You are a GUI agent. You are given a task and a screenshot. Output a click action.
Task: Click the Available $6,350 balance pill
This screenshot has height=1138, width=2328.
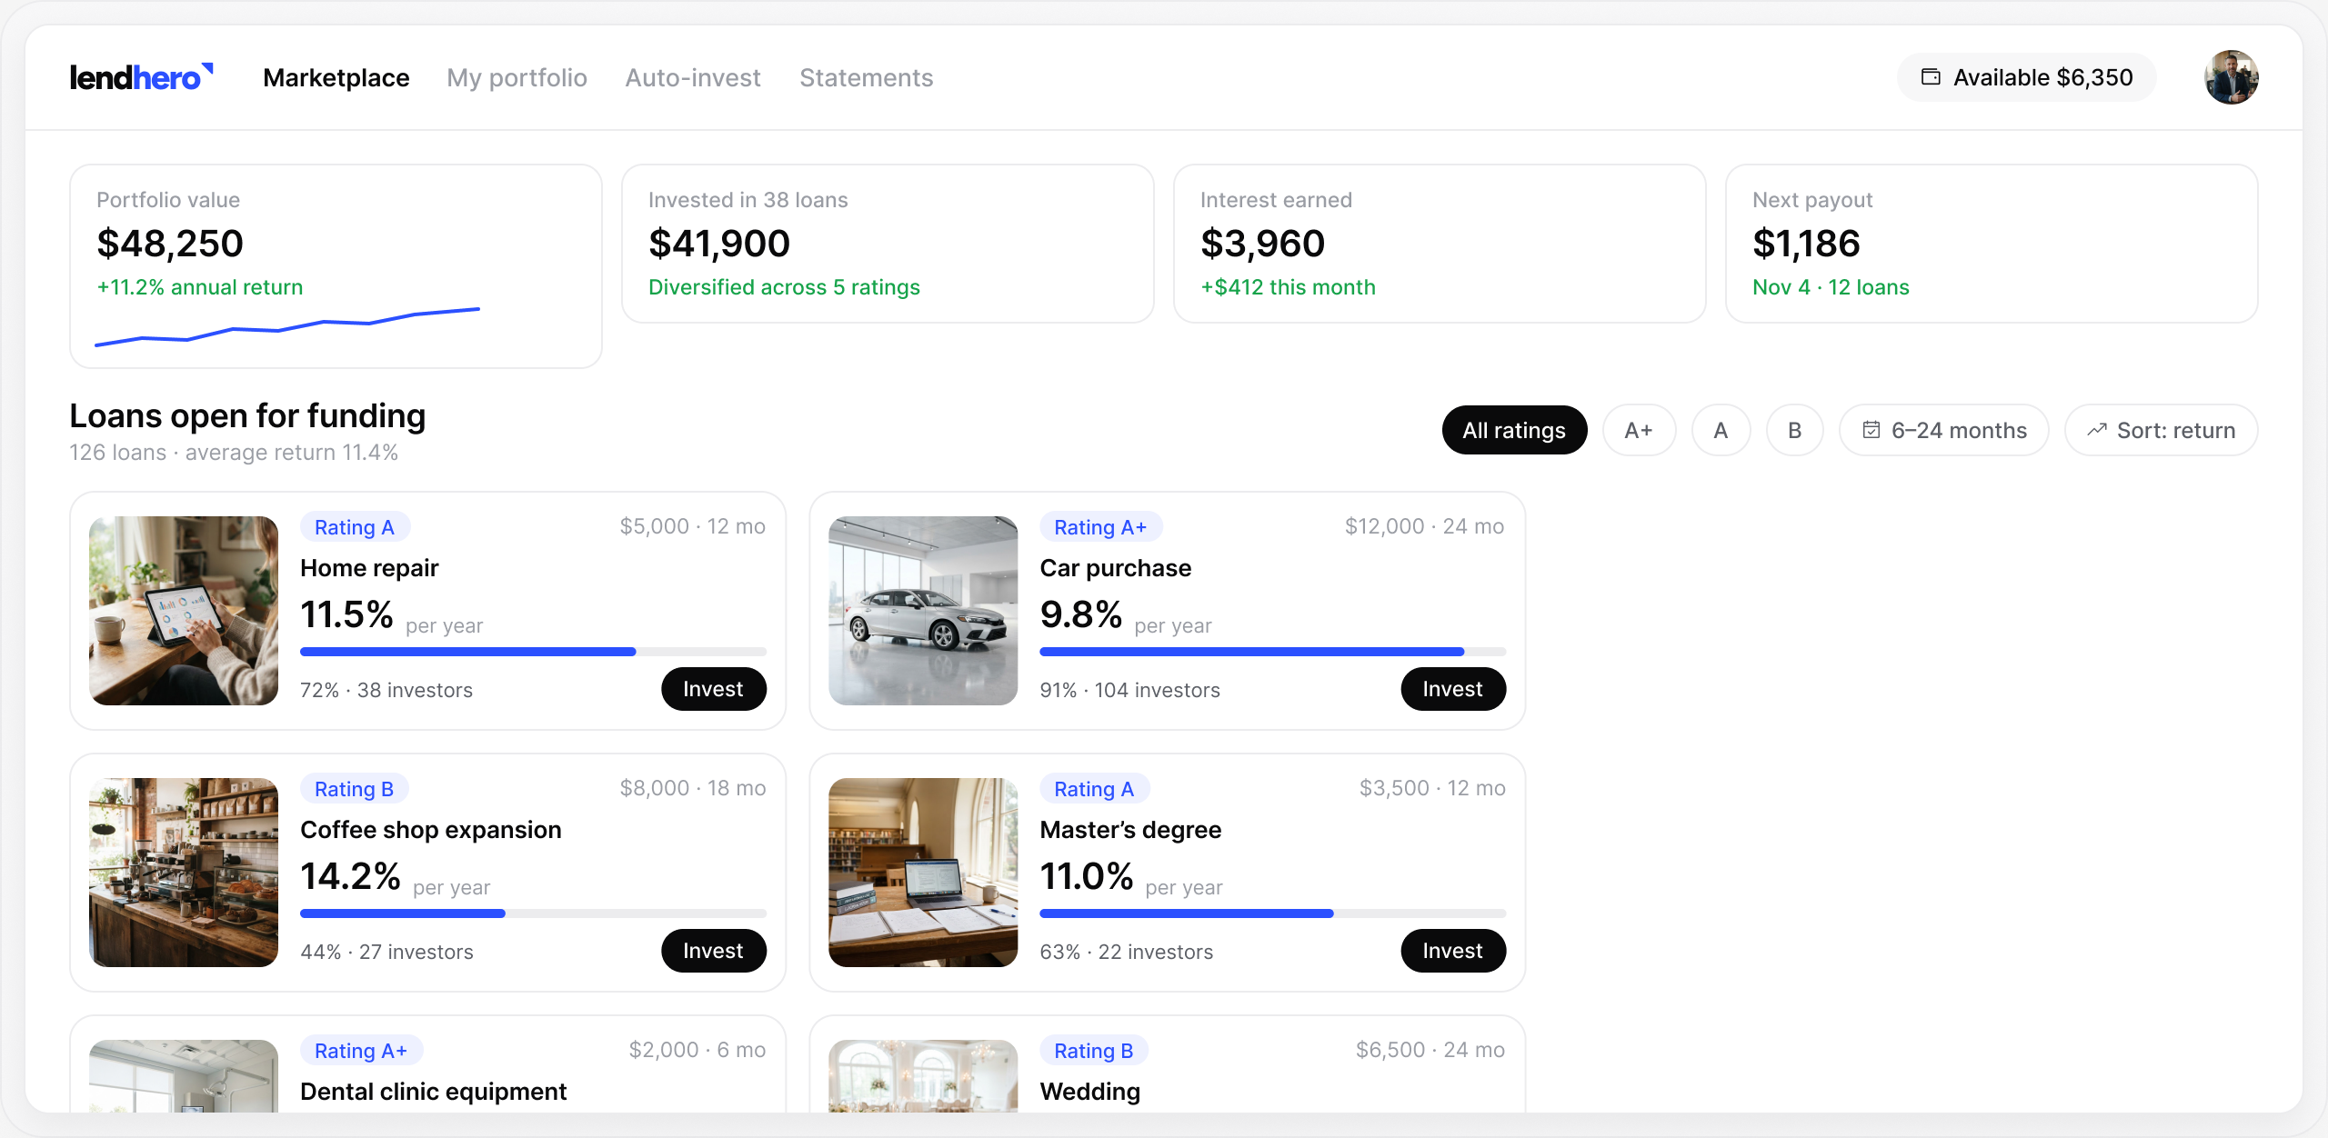pos(2026,77)
